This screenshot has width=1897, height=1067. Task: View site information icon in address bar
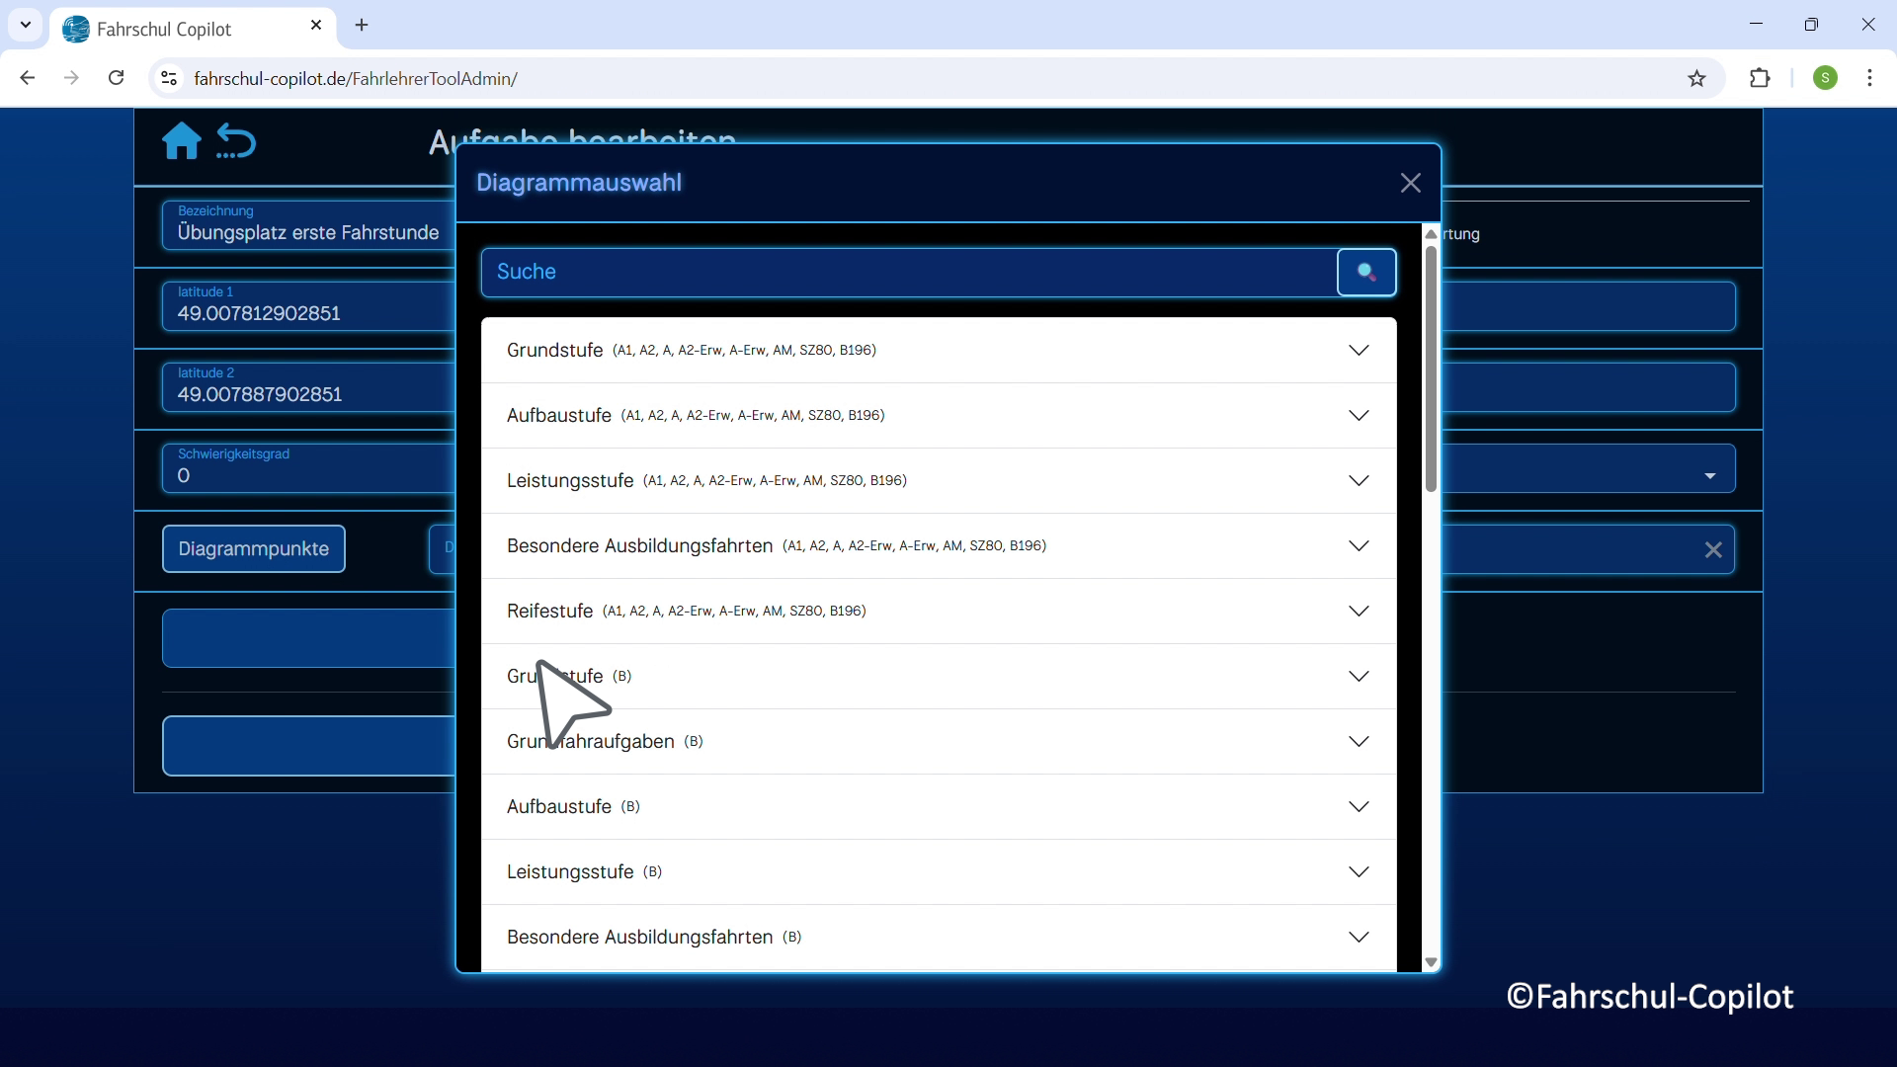click(x=169, y=78)
